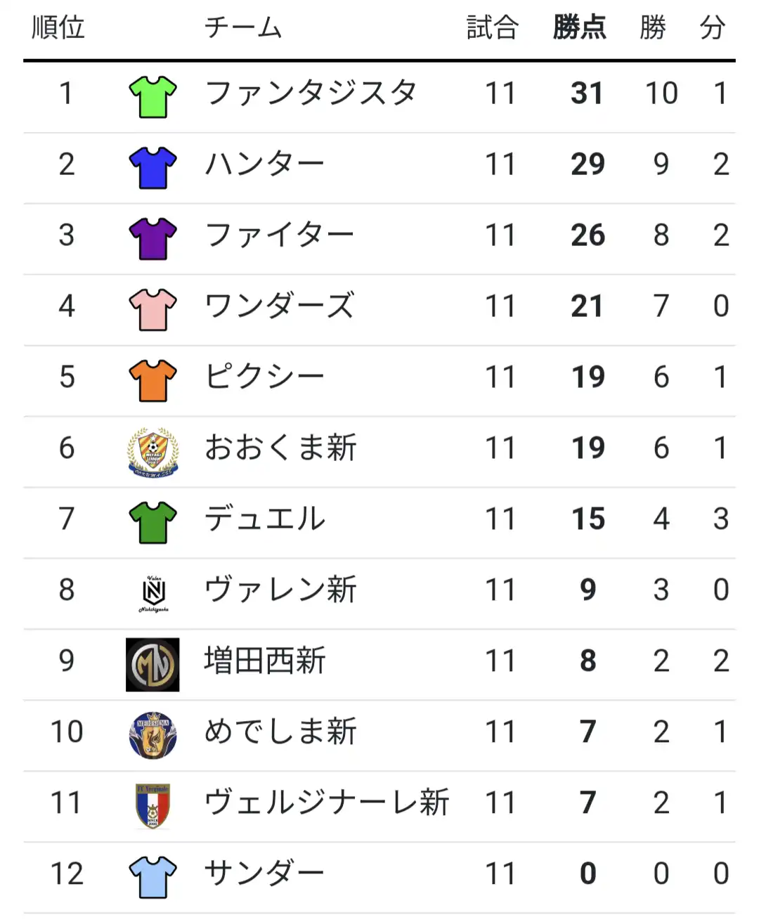Click the blue jersey icon for ハンター
Screen dimensions: 759x922
point(153,168)
